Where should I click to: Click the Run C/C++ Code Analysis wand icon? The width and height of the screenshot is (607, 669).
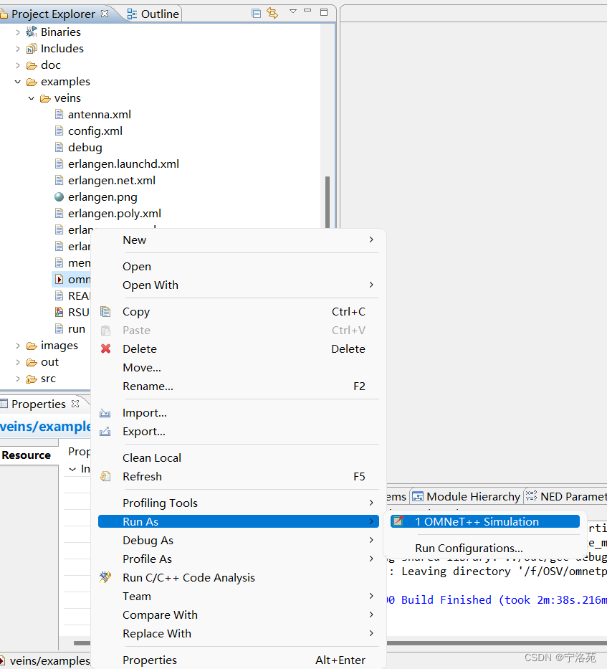coord(105,577)
